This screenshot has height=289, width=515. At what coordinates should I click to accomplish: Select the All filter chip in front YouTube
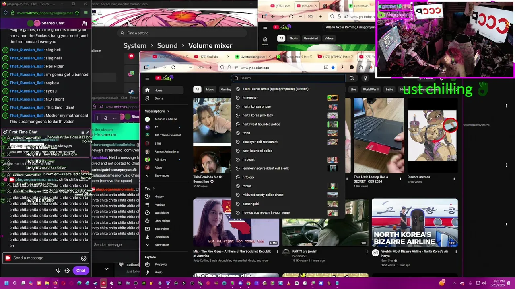coord(197,90)
